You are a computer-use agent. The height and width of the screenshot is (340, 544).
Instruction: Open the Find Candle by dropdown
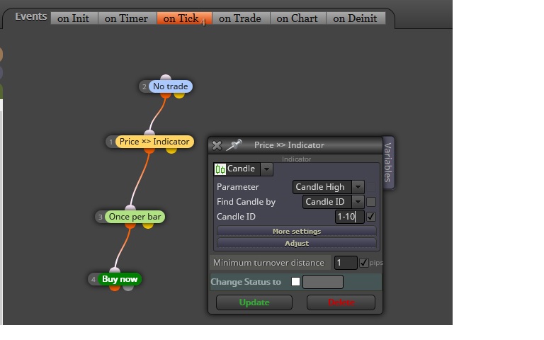(x=358, y=202)
